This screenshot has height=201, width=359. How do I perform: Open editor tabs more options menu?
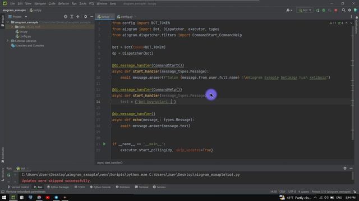click(351, 17)
